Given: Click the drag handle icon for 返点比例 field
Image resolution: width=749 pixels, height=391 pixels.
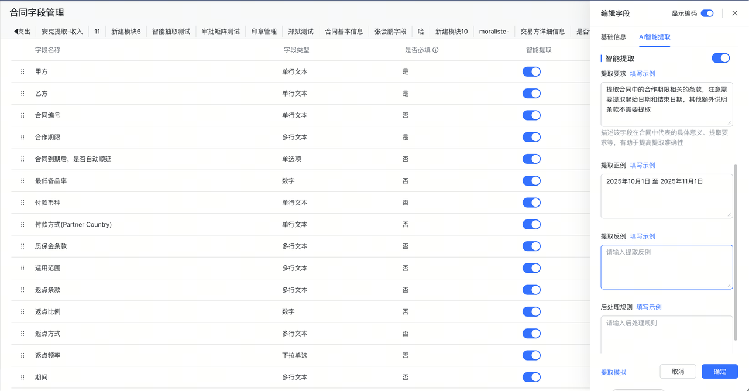Looking at the screenshot, I should point(22,311).
